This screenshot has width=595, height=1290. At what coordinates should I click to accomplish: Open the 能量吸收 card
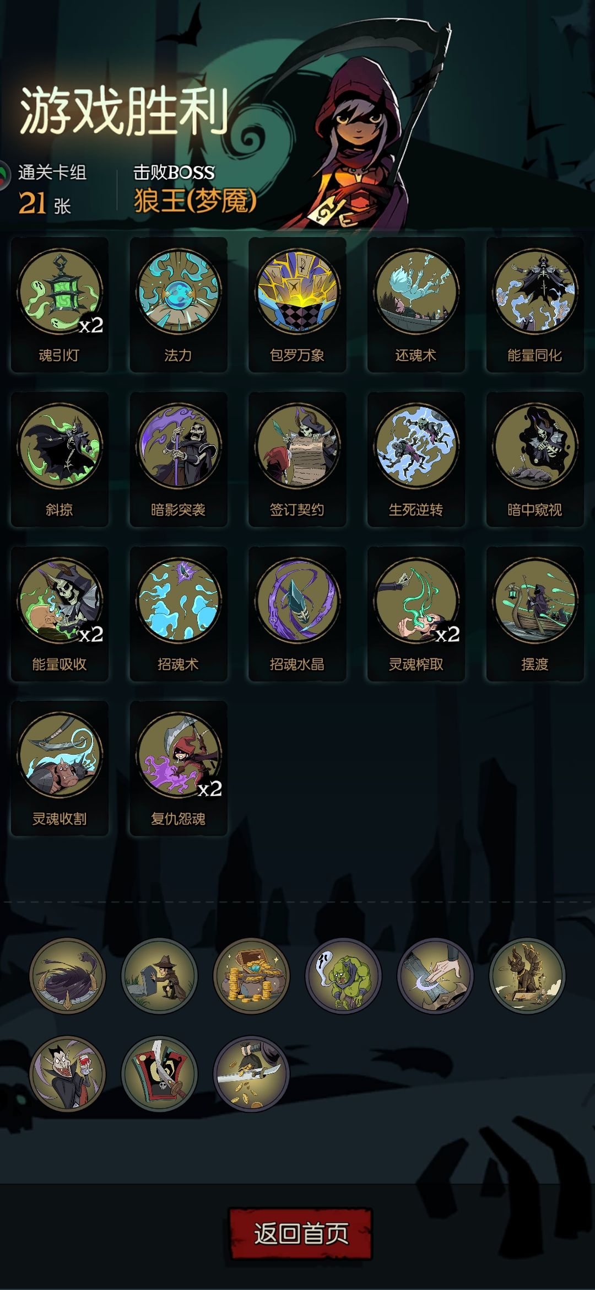pyautogui.click(x=59, y=614)
